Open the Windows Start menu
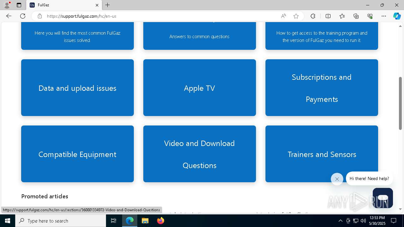The image size is (404, 227). [8, 221]
